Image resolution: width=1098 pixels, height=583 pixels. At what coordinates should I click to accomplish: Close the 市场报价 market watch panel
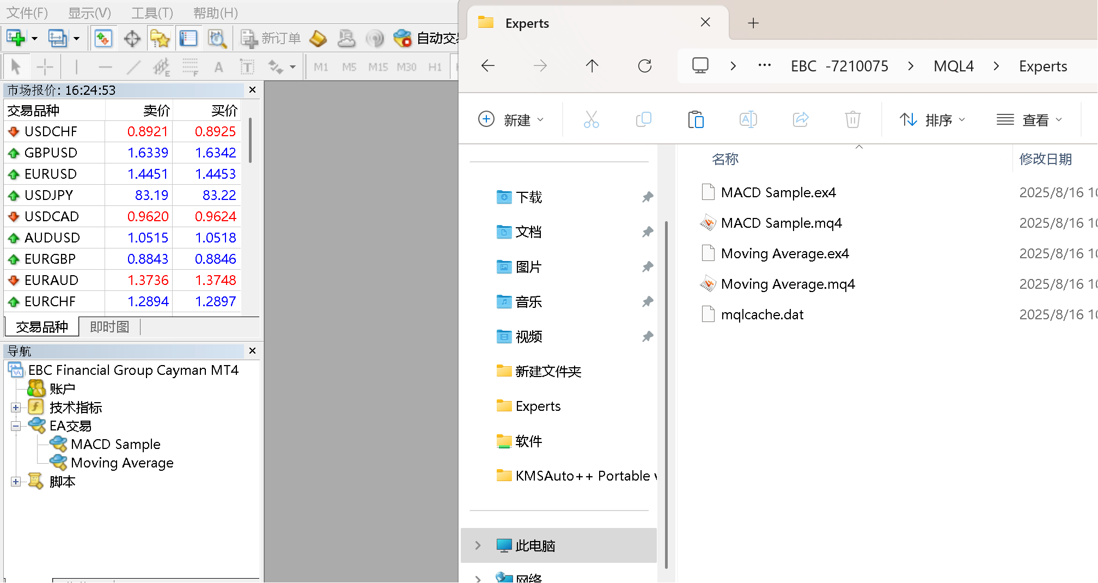click(252, 89)
